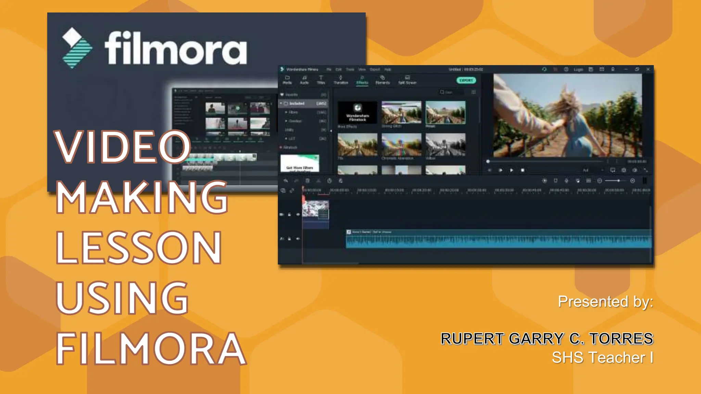
Task: Click the green EXPORT button
Action: pyautogui.click(x=466, y=80)
